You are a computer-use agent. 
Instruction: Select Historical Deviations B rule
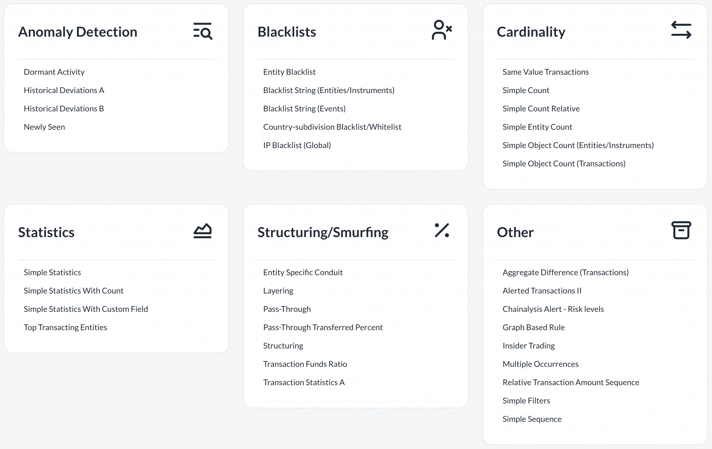point(64,109)
